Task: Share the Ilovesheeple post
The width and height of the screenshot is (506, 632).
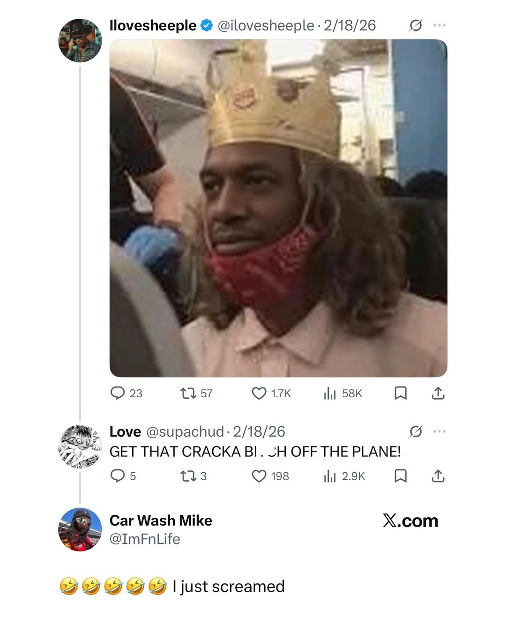Action: (438, 393)
